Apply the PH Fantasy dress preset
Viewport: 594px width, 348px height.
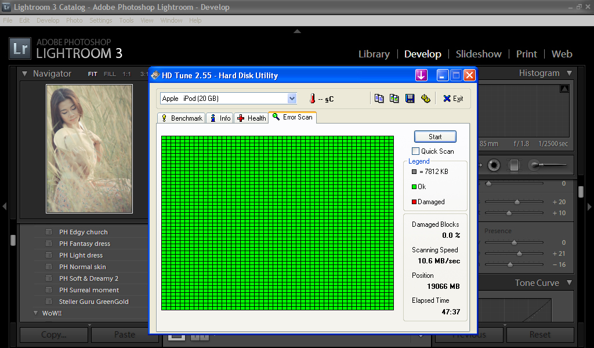click(84, 244)
